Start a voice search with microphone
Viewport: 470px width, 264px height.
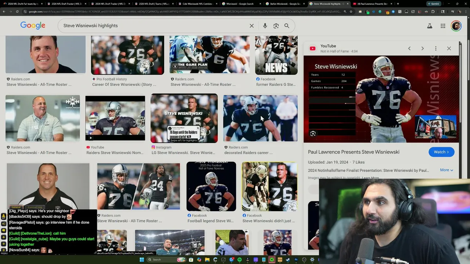(265, 26)
